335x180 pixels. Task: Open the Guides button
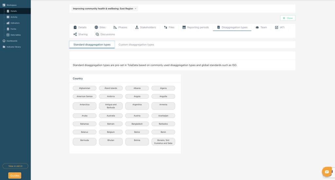15,175
